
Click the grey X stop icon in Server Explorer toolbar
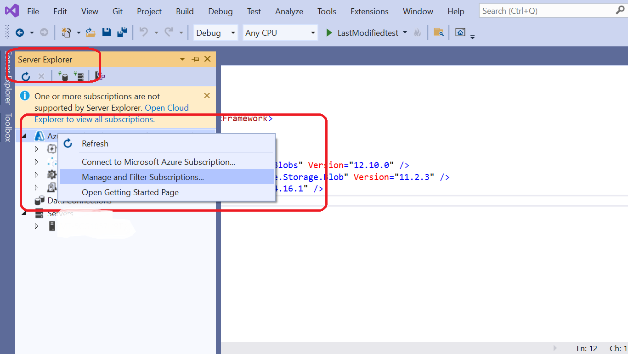pos(41,76)
